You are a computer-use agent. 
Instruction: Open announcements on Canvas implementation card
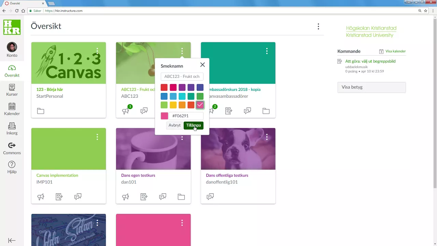click(41, 197)
